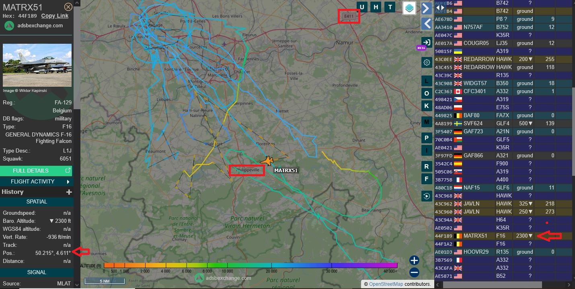Open the map settings gear
The height and width of the screenshot is (289, 575).
coord(427,62)
